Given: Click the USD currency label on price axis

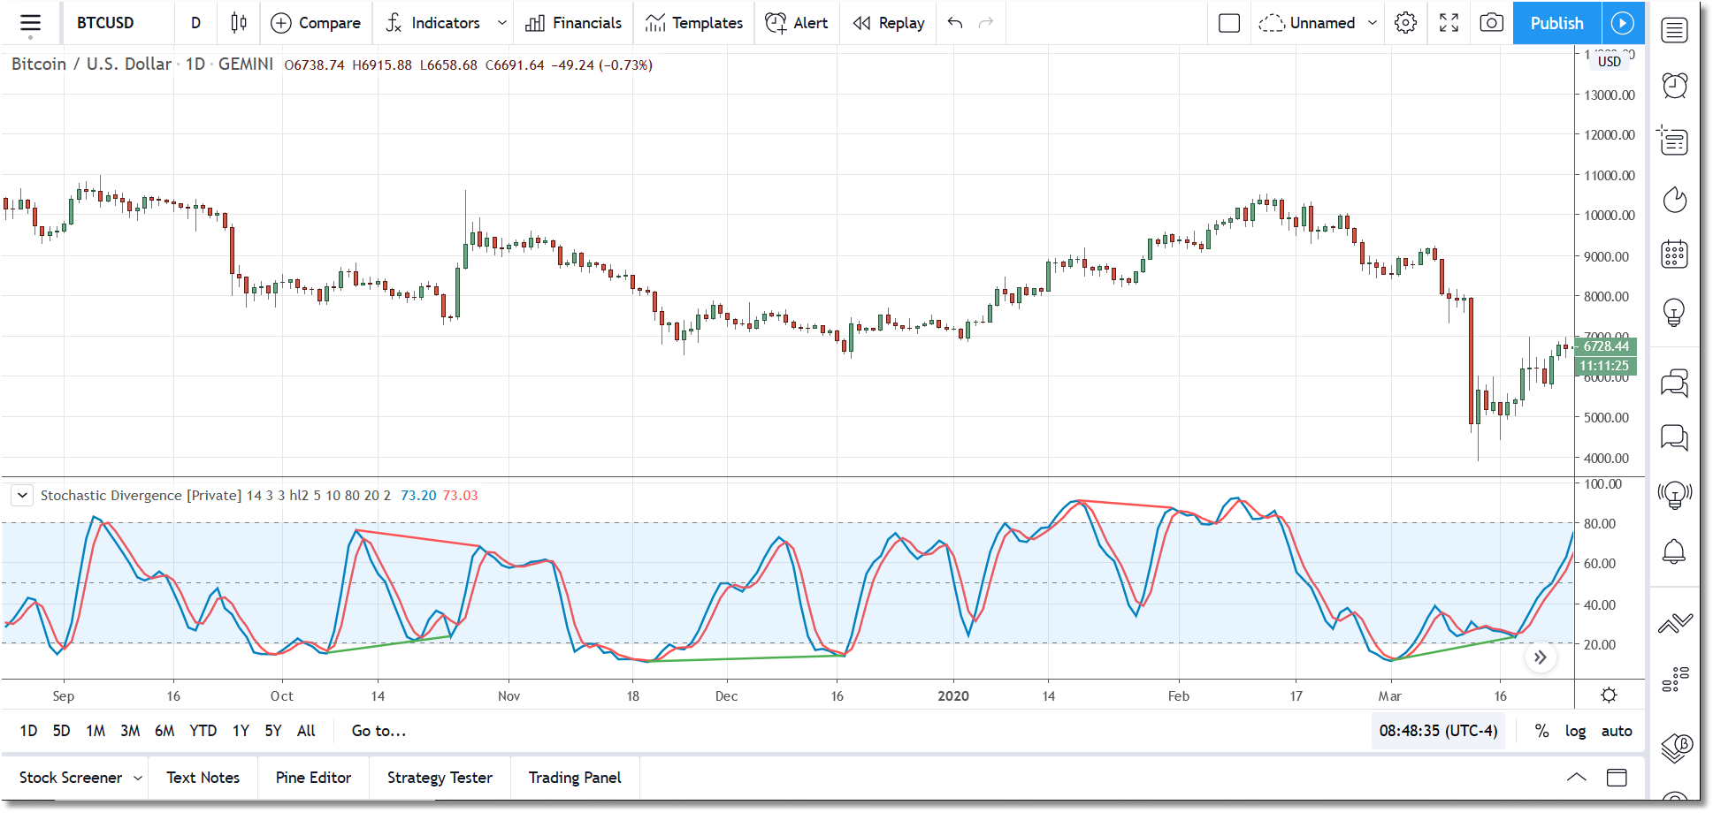Looking at the screenshot, I should click(x=1610, y=61).
